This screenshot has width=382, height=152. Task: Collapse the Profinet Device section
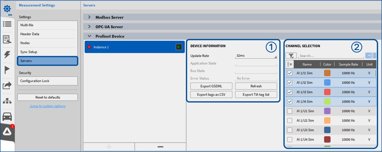(x=89, y=36)
